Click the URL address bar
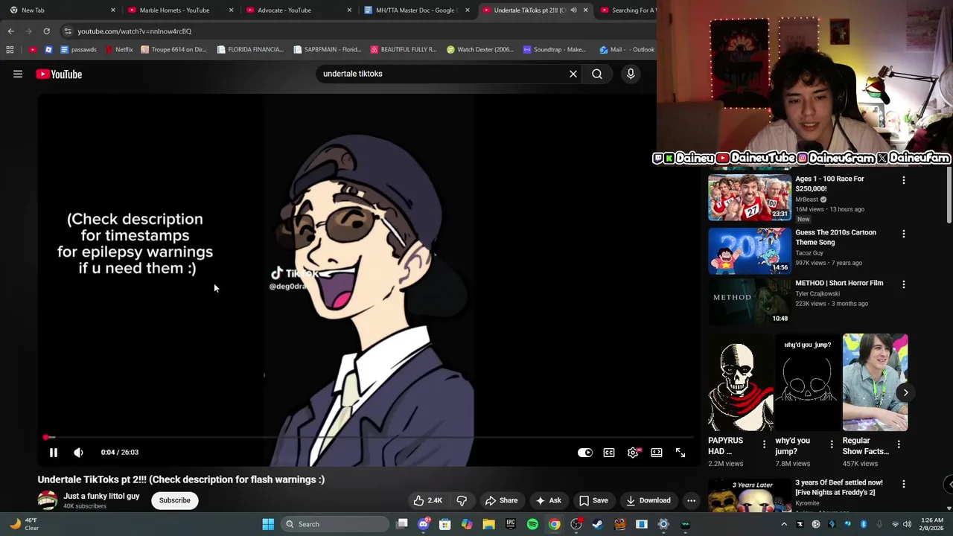 357,31
